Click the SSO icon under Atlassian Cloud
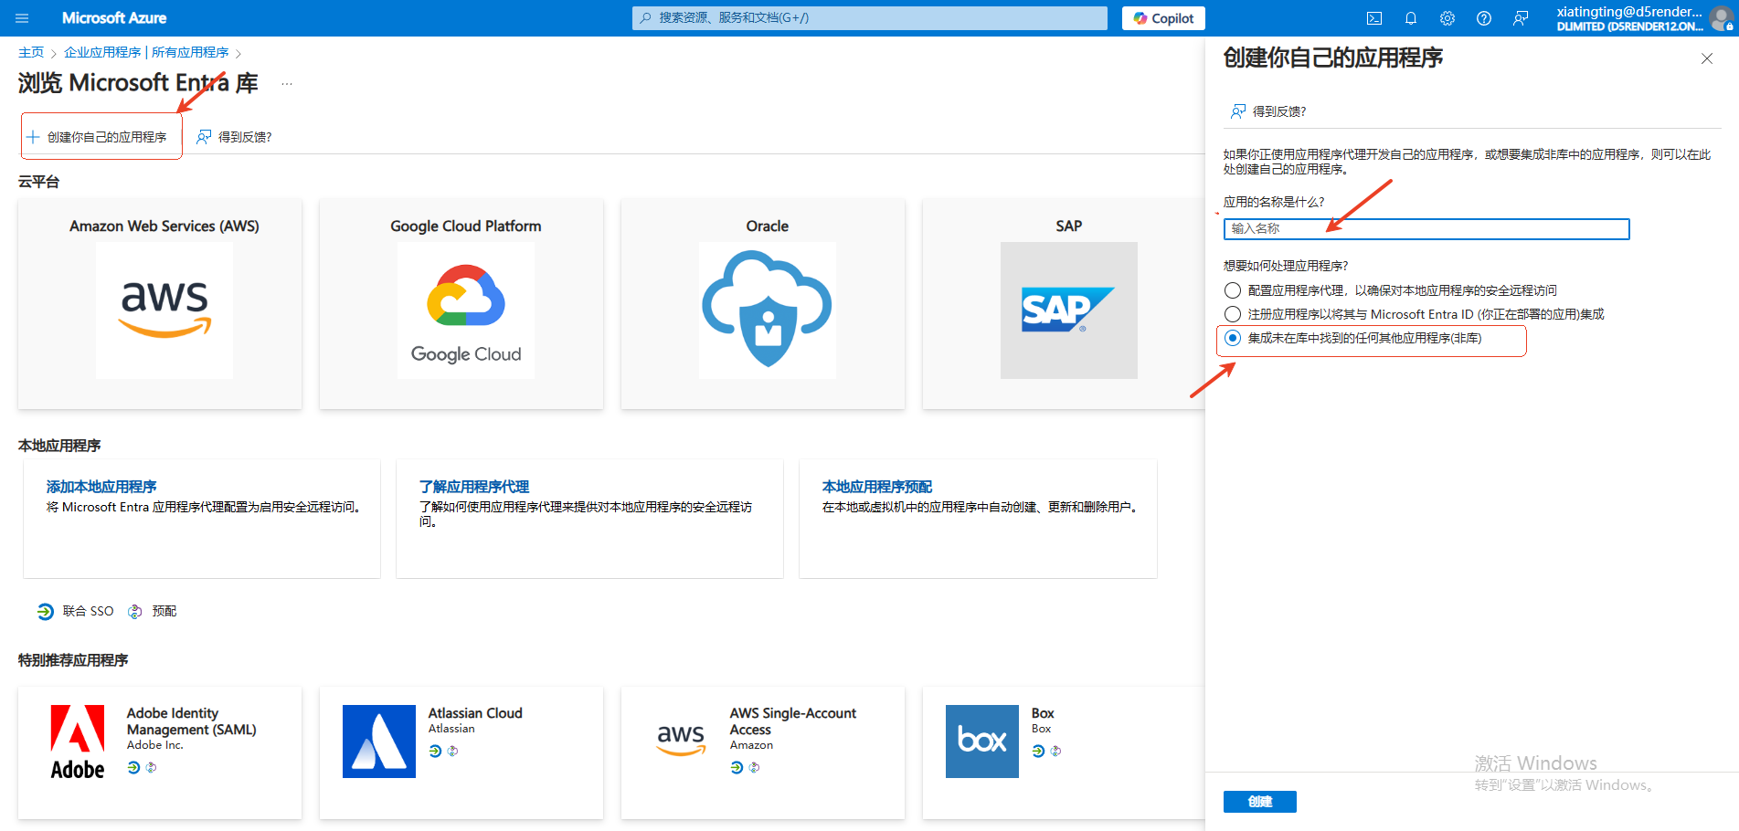 435,752
